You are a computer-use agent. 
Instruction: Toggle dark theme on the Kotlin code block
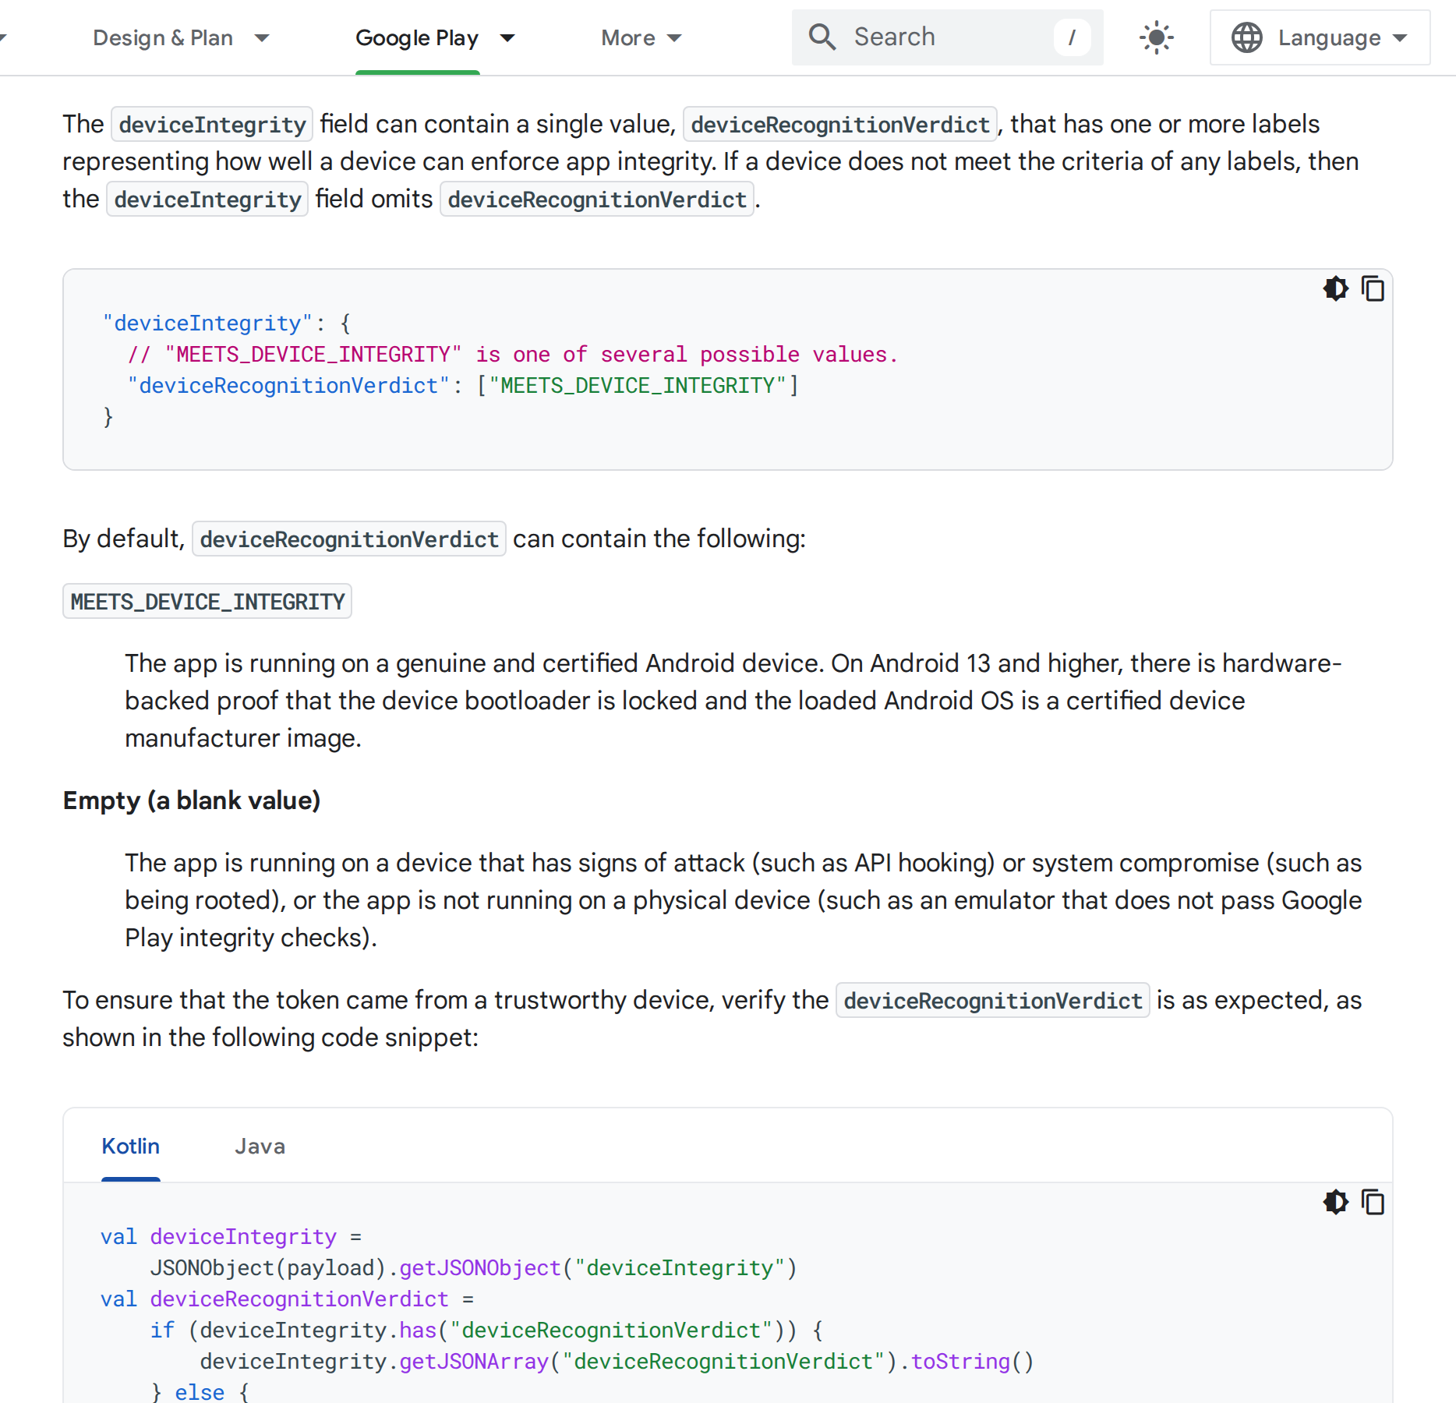(x=1335, y=1203)
